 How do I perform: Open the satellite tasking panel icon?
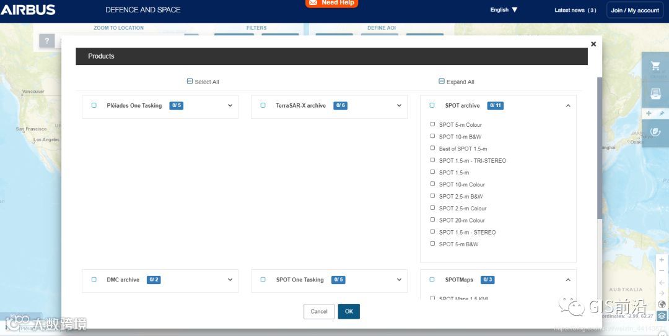(655, 132)
